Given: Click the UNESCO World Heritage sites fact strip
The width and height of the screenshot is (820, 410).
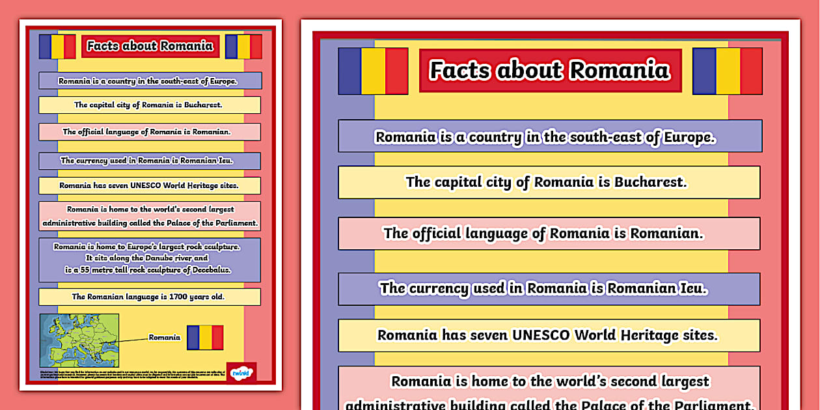Looking at the screenshot, I should click(549, 335).
